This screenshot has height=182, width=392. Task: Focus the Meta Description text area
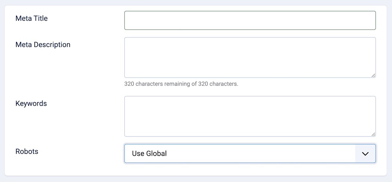pos(250,57)
